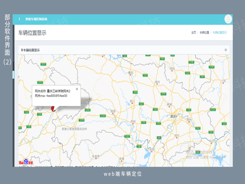This screenshot has height=184, width=245.
Task: Click the 智能车载控制系统 app title
Action: coord(36,19)
